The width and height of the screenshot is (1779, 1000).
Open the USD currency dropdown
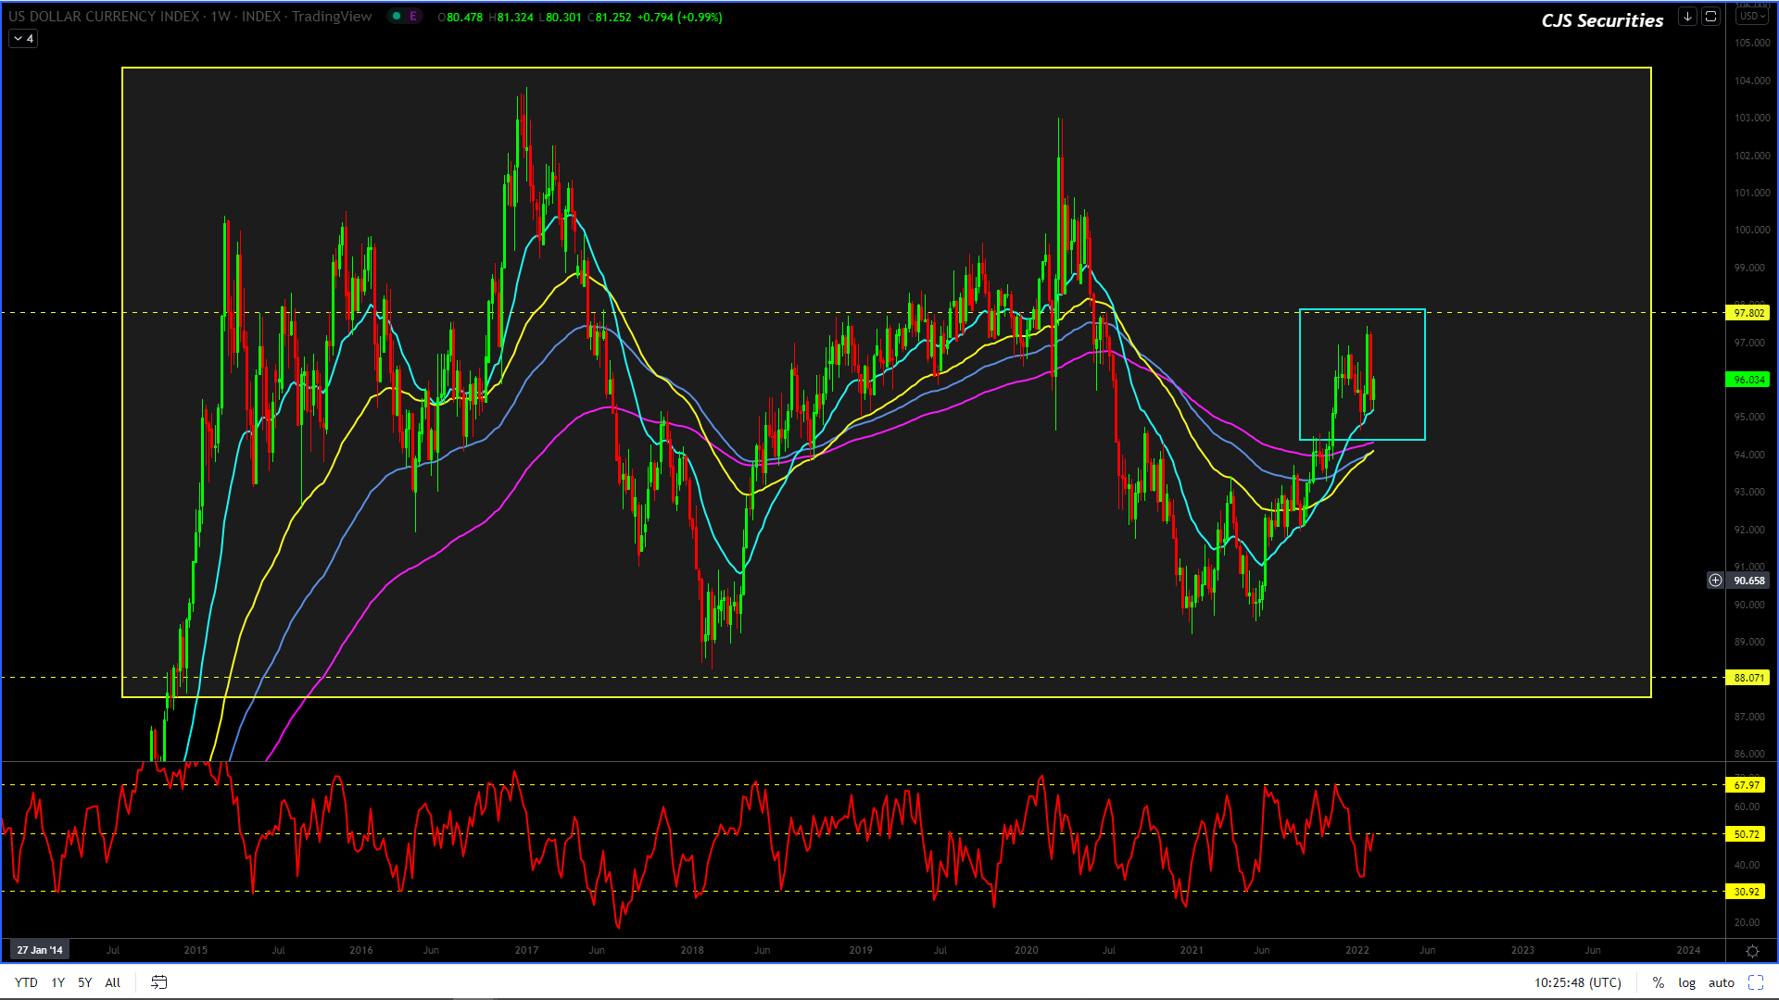[x=1751, y=17]
